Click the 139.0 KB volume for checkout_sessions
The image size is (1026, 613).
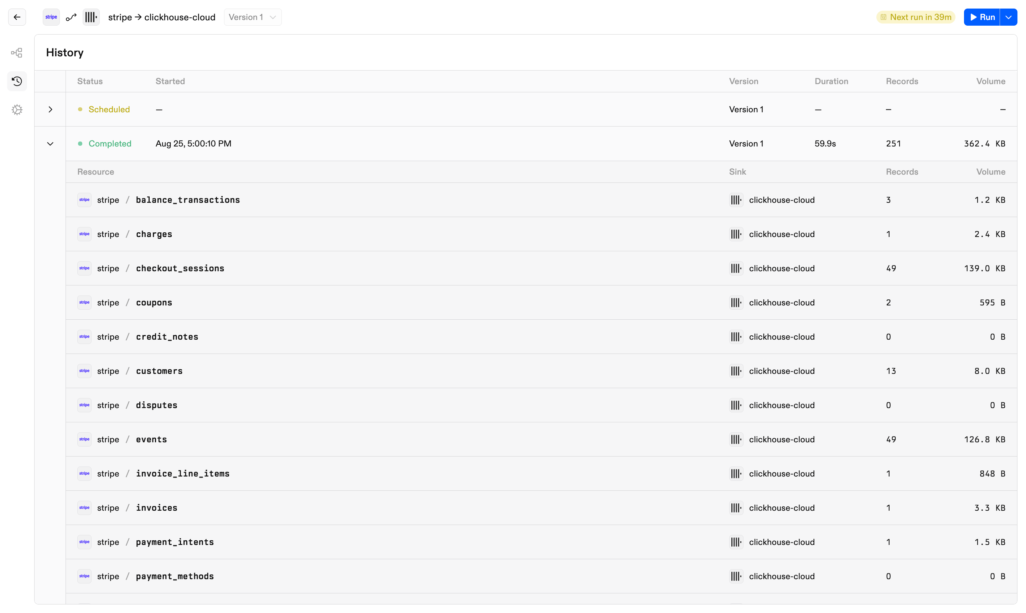(x=985, y=268)
